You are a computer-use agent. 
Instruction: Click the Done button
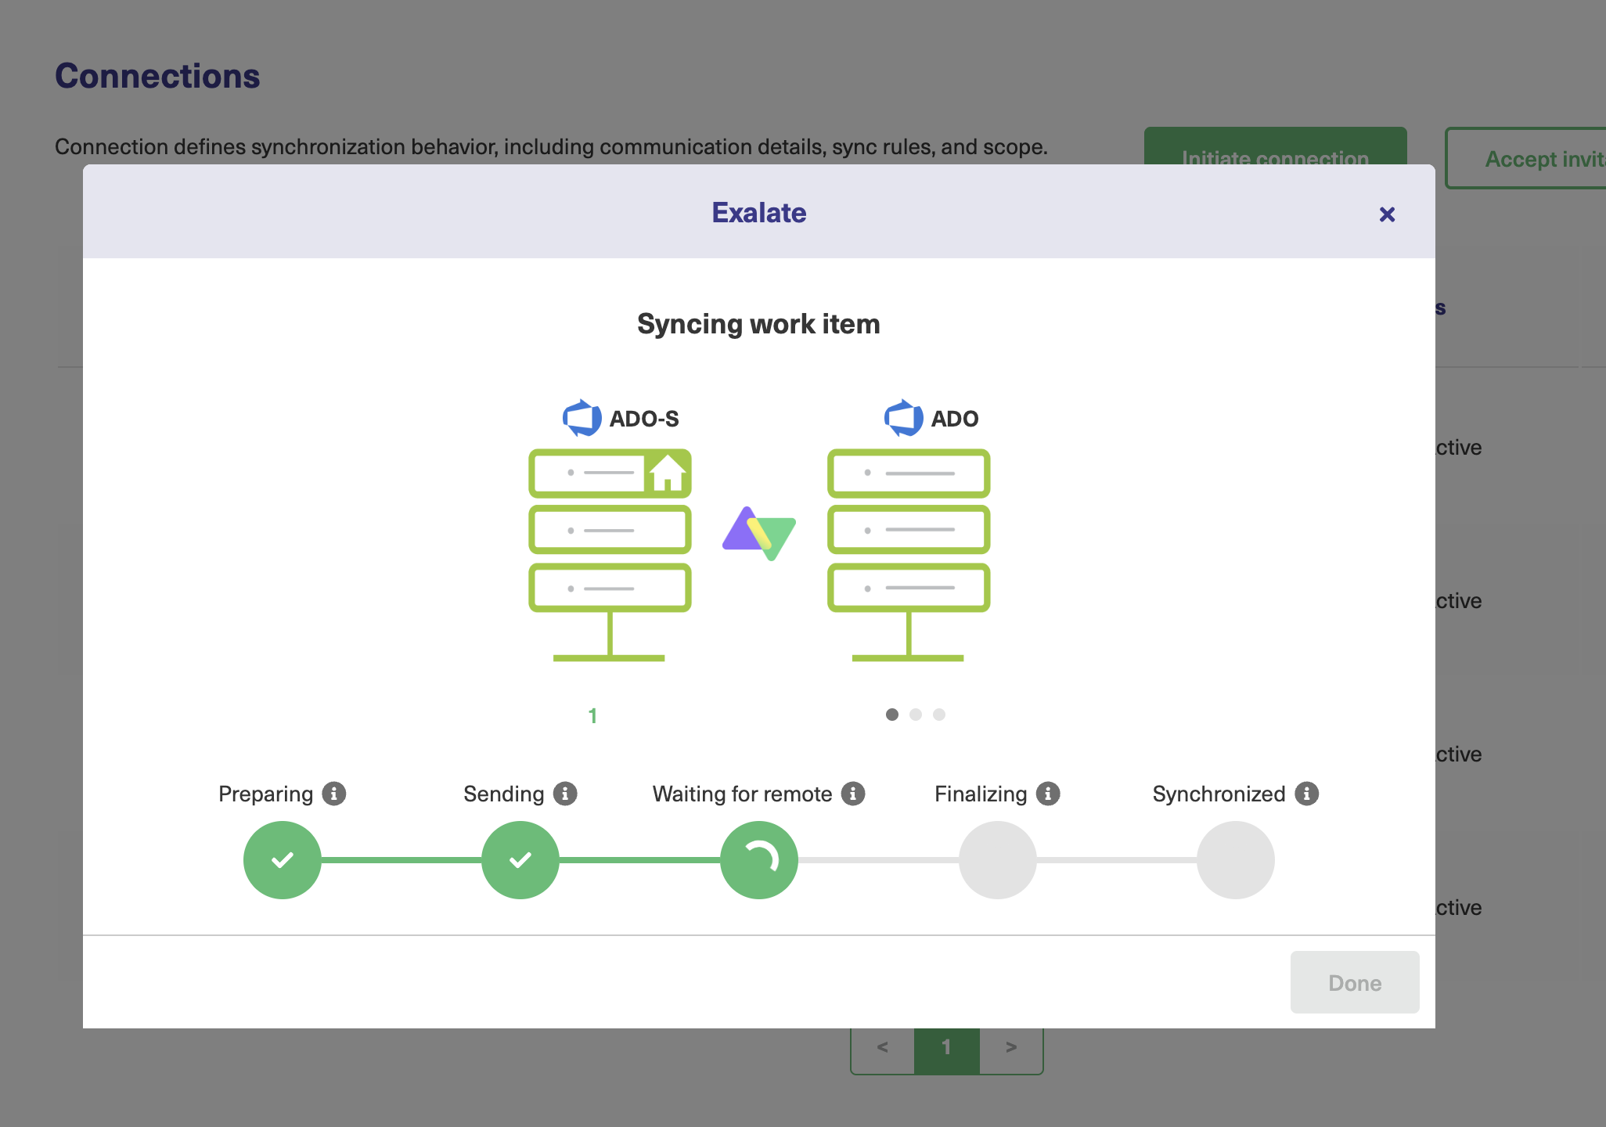coord(1354,982)
